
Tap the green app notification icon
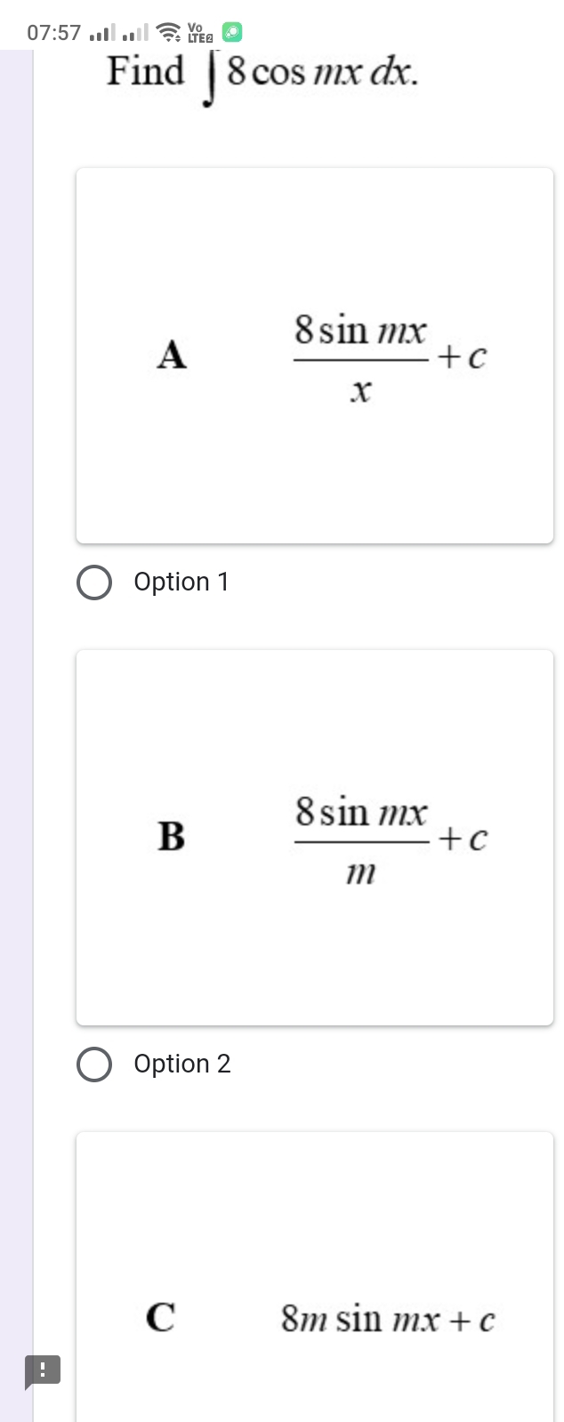(231, 33)
